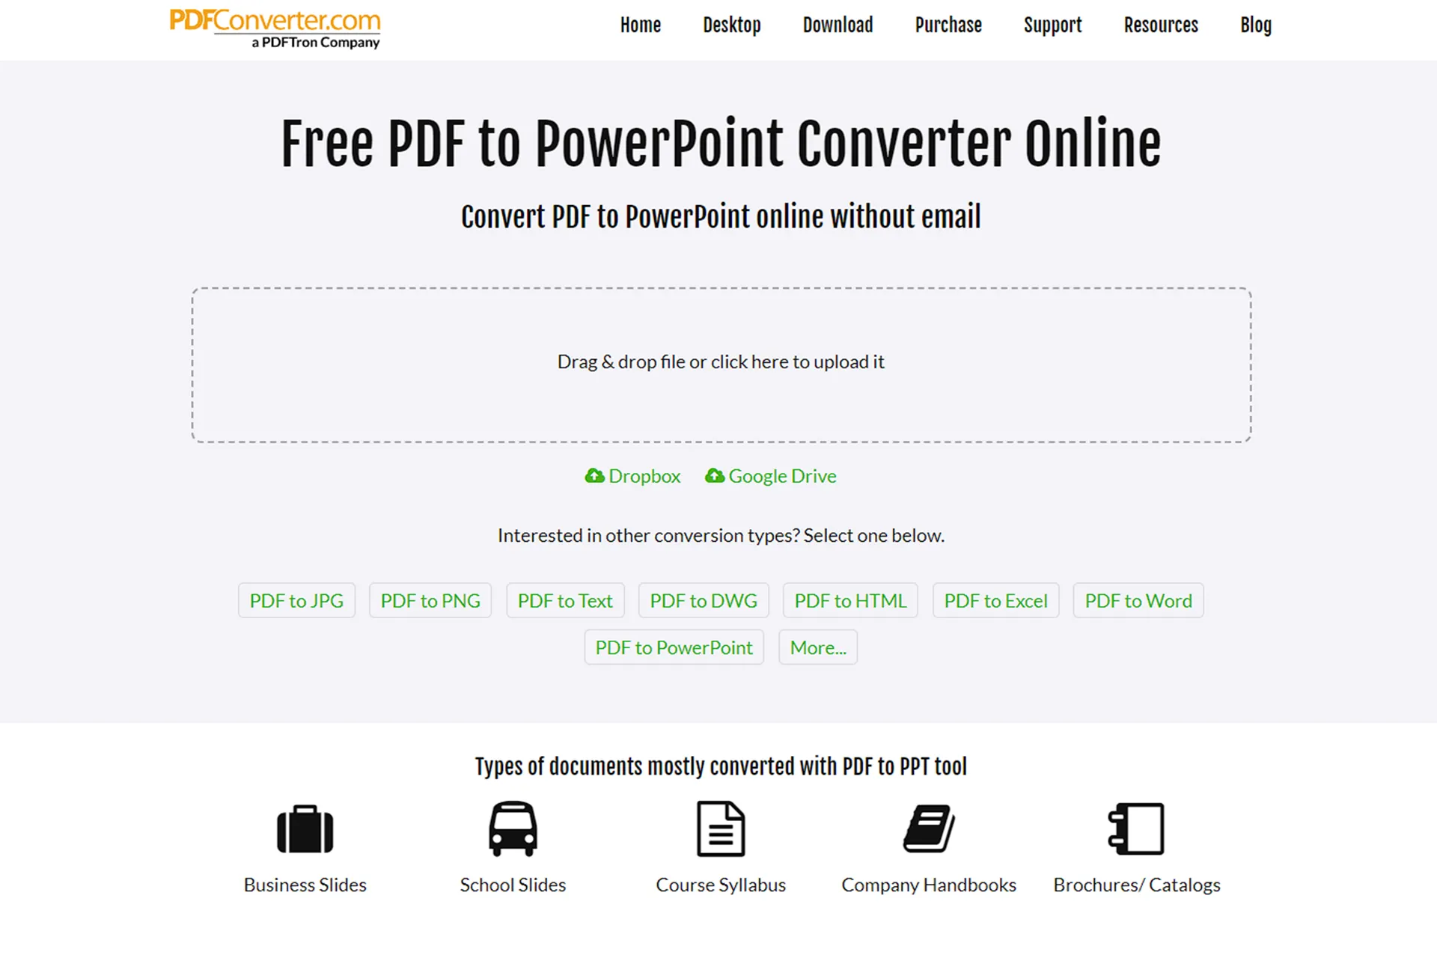
Task: Click the PDF to PowerPoint tag
Action: [x=673, y=647]
